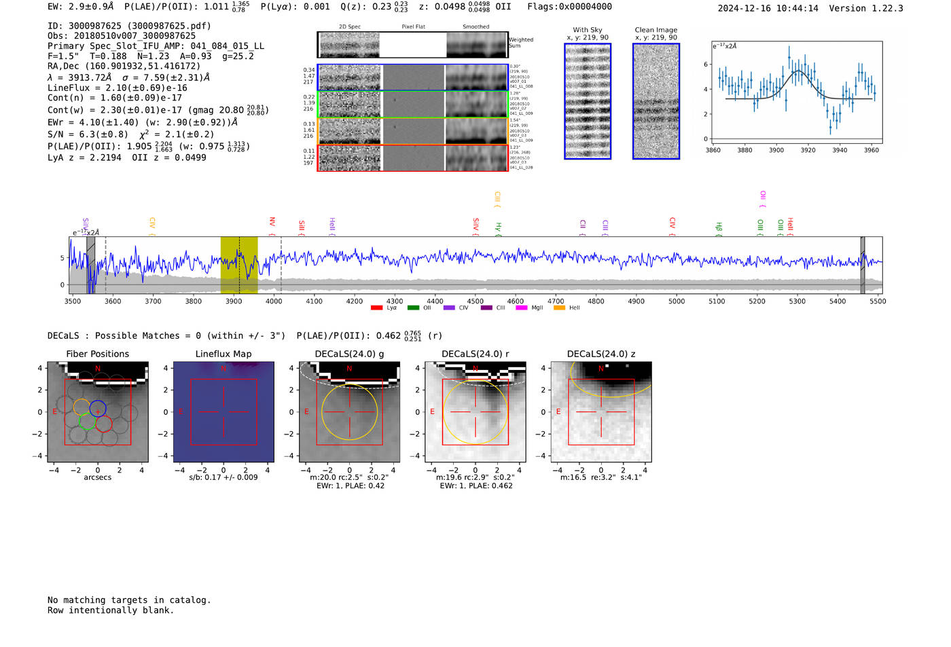951x647 pixels.
Task: Click the 'Smoothed' column header
Action: [475, 27]
